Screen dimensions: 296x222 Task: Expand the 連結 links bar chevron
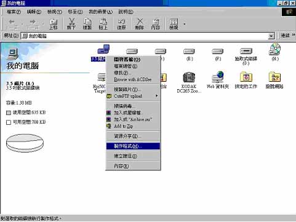(294, 36)
